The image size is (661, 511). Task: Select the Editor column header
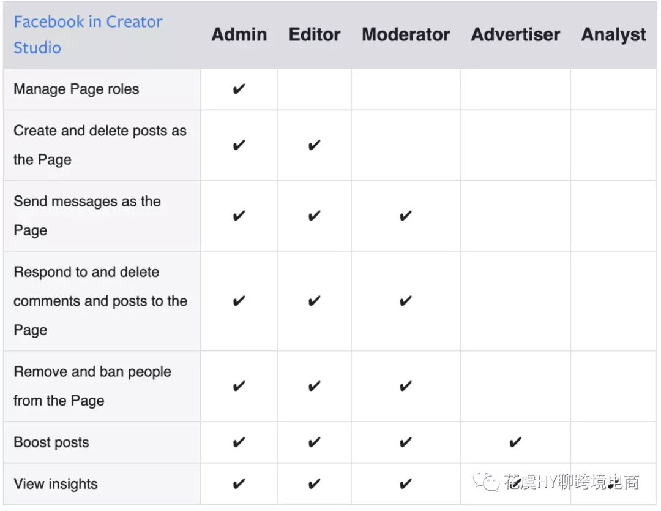[x=315, y=34]
